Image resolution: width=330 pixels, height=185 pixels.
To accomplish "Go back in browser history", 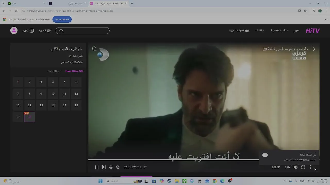I will coord(4,11).
